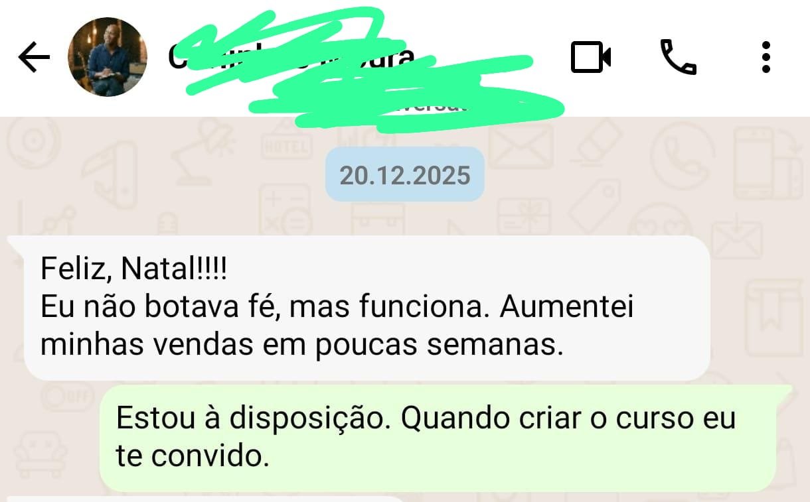The image size is (810, 502).
Task: Select the green sent message "Estou à disposição"
Action: tap(438, 438)
